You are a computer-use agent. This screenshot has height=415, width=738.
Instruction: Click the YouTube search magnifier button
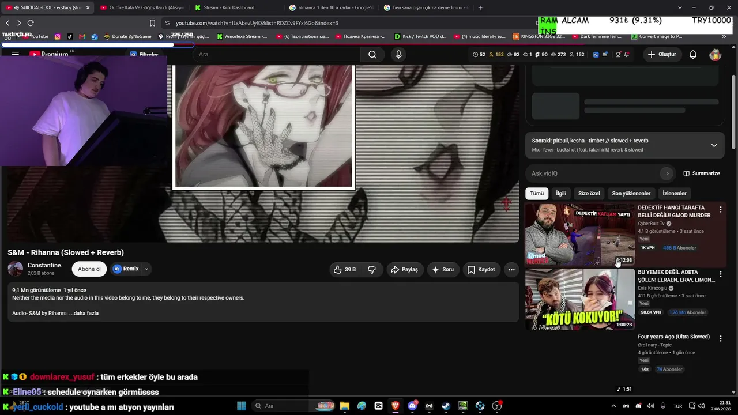[372, 55]
